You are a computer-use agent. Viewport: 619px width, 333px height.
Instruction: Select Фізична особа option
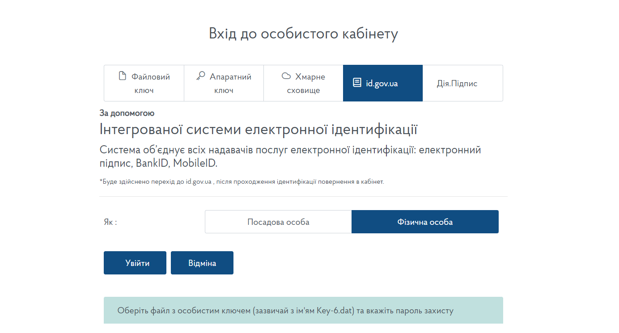pos(425,222)
